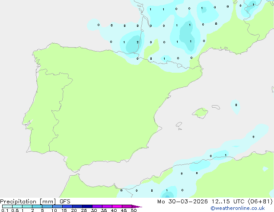Click the "GFS" model label
The height and width of the screenshot is (212, 274).
point(65,202)
